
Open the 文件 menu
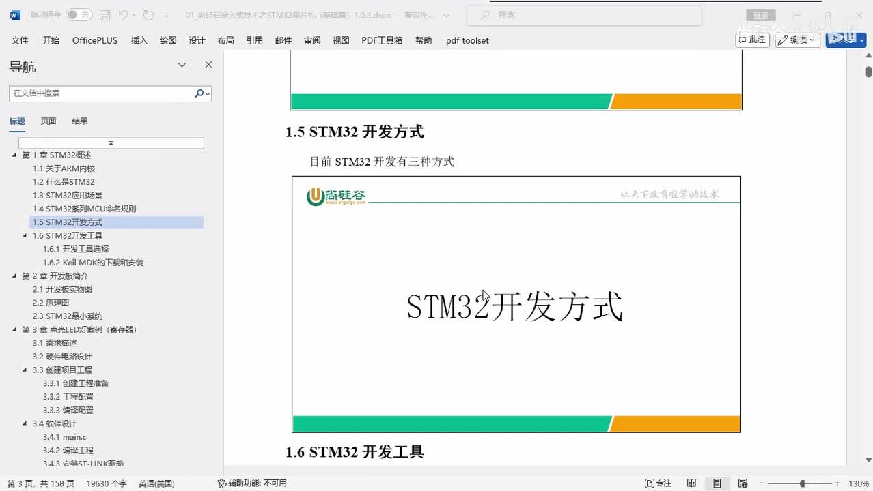pos(20,40)
